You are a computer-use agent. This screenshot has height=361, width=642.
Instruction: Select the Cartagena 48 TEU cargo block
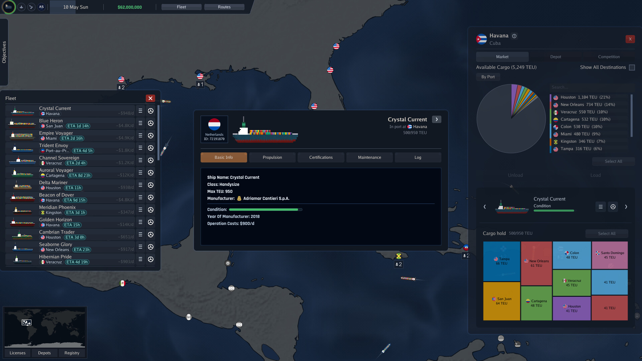point(536,303)
